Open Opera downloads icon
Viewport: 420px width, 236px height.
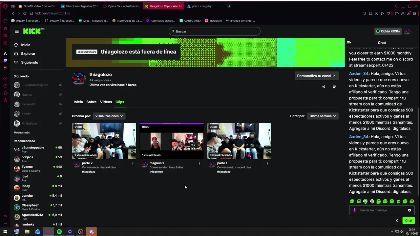pyautogui.click(x=409, y=13)
